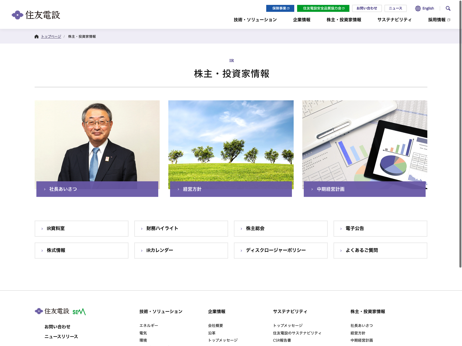Click external-link icon beside 採用情報
The height and width of the screenshot is (346, 462).
[x=449, y=20]
